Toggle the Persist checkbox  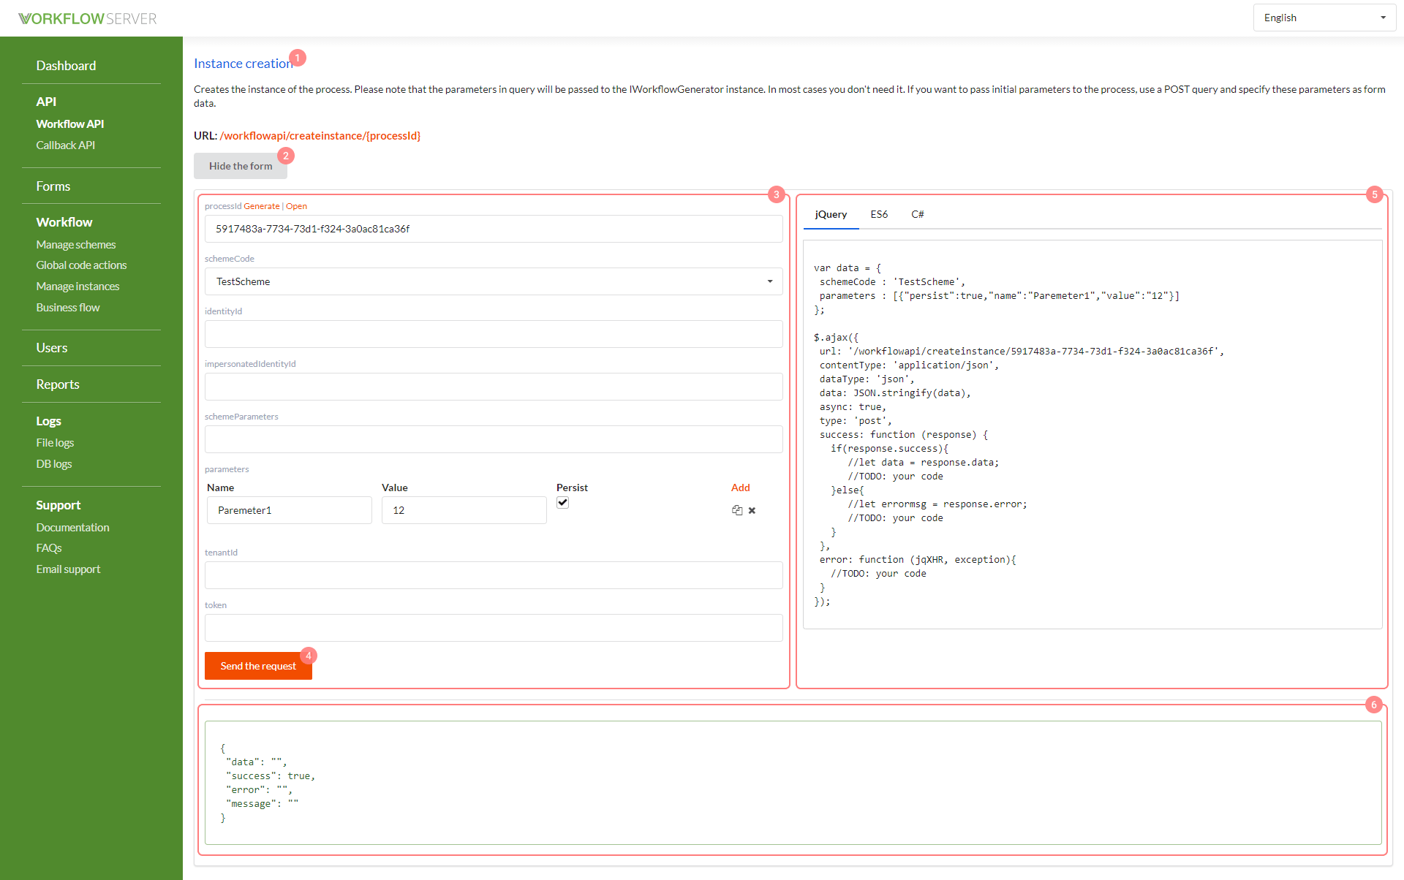(562, 502)
